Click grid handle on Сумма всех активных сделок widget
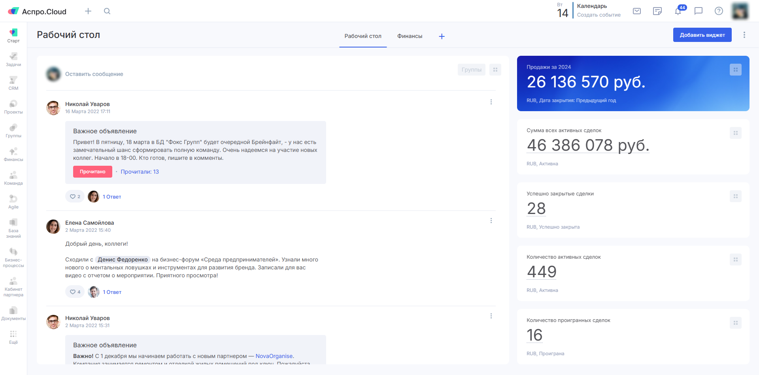The width and height of the screenshot is (759, 375). tap(736, 133)
